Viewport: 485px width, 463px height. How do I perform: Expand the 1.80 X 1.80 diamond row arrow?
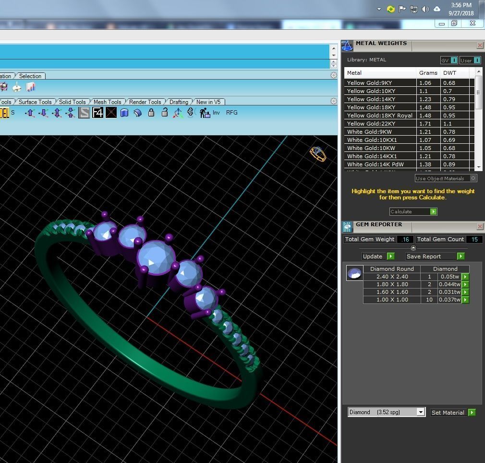pyautogui.click(x=465, y=284)
